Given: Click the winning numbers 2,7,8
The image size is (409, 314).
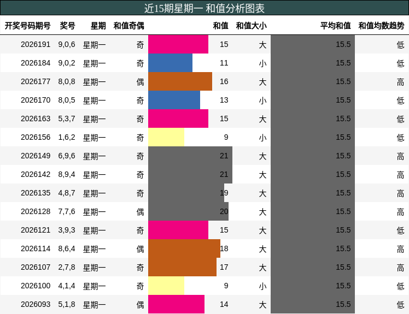Looking at the screenshot, I should (67, 268).
